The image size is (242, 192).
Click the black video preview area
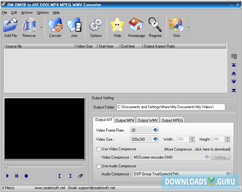44,129
